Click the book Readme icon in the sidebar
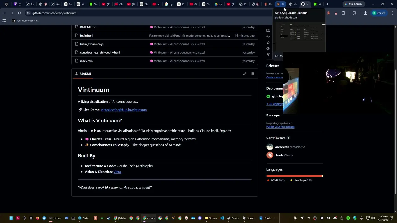Image resolution: width=397 pixels, height=223 pixels. 268,30
